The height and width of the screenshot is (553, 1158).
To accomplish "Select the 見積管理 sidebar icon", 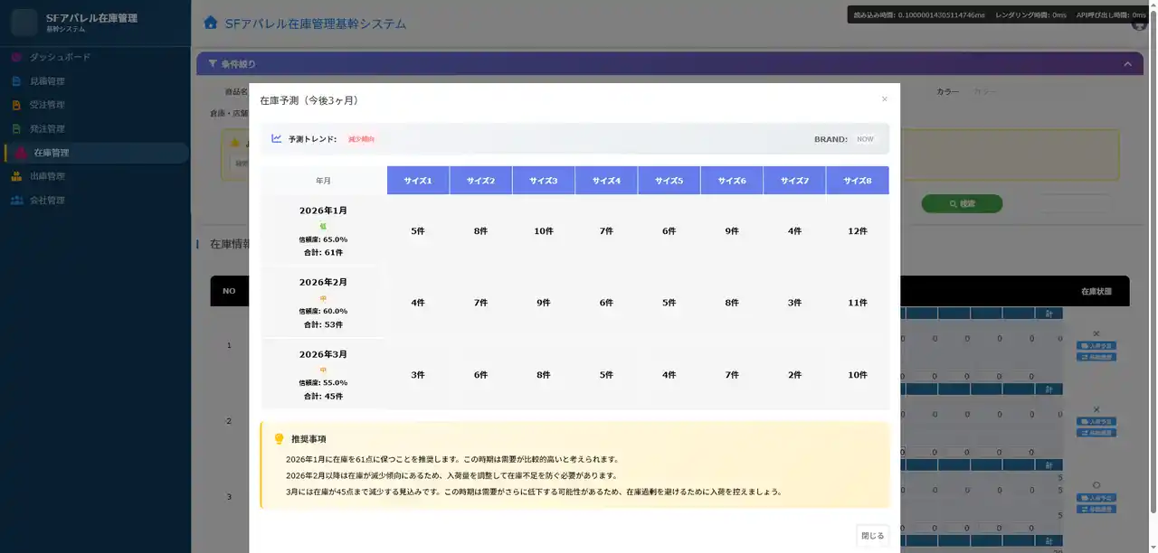I will coord(14,80).
